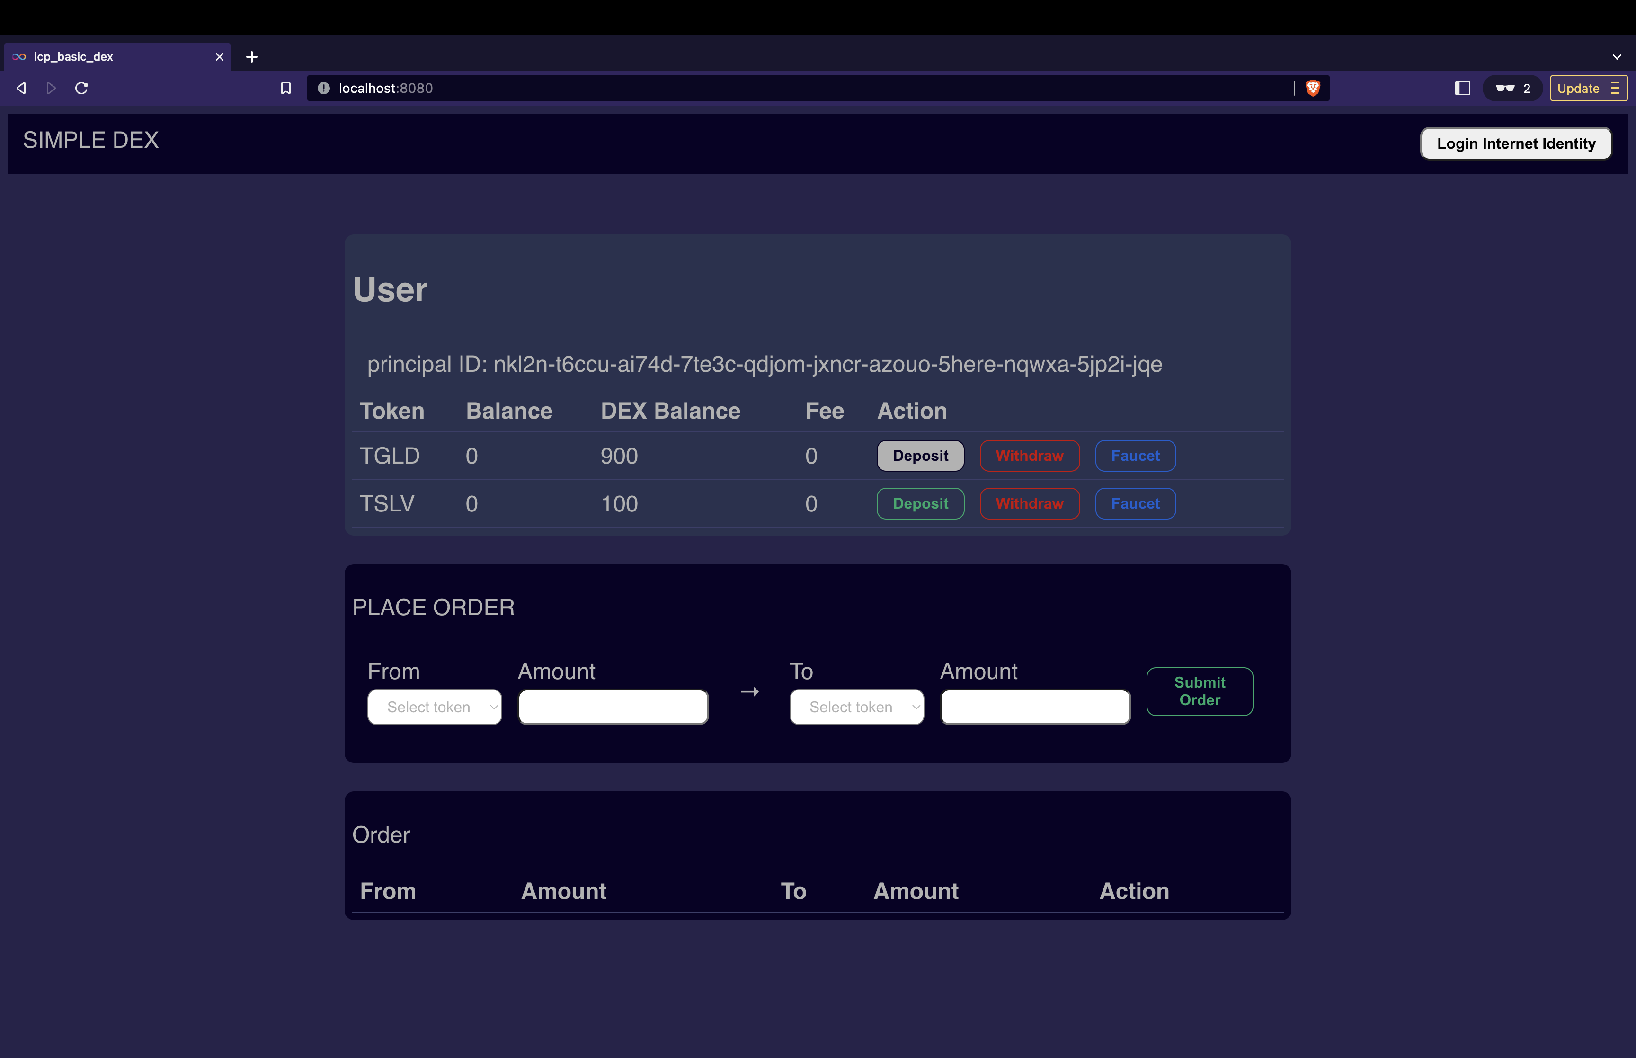Viewport: 1636px width, 1058px height.
Task: Open private glasses indicator showing 2
Action: tap(1512, 88)
